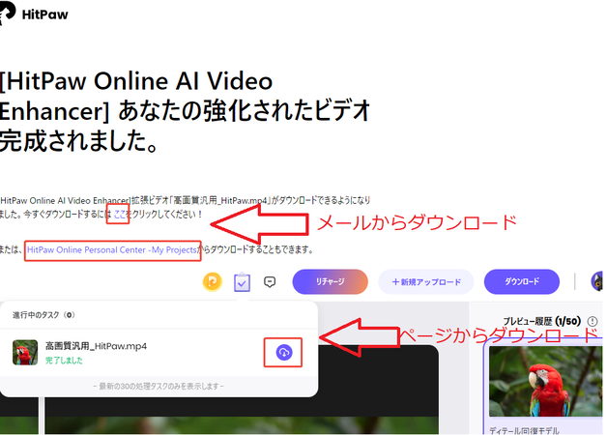
Task: Select the 高画質汎用_HitPaw.mp4 file name
Action: point(96,346)
